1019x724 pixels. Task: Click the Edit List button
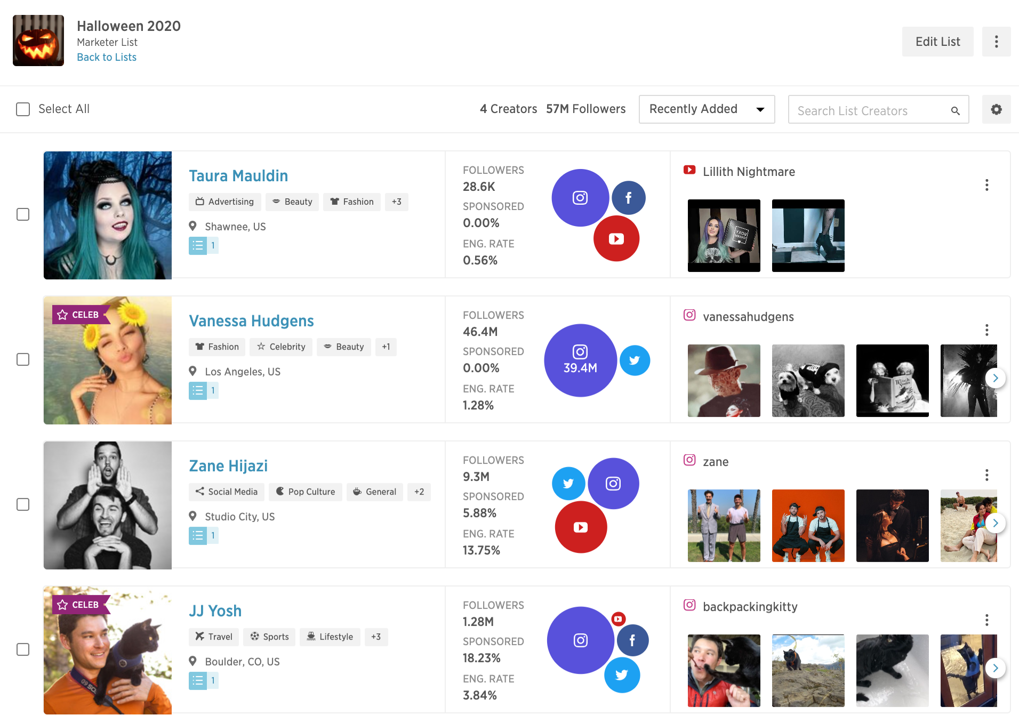[937, 42]
